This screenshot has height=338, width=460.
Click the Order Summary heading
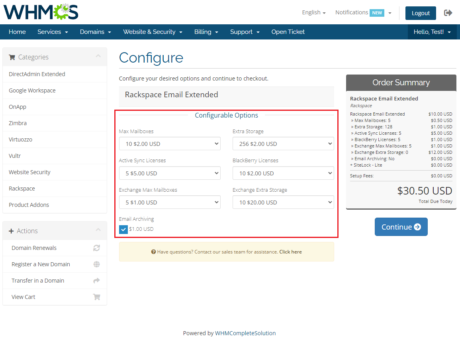click(x=401, y=83)
